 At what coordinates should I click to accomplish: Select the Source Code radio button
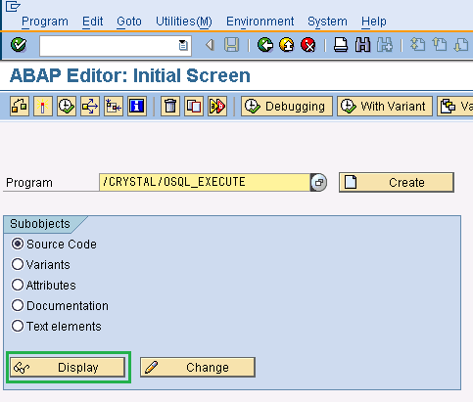(18, 244)
